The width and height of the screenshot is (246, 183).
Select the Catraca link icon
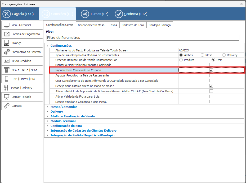click(x=7, y=106)
